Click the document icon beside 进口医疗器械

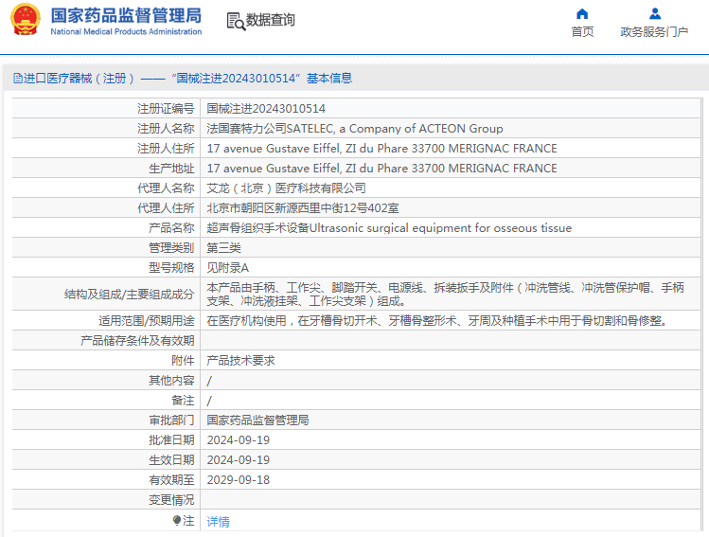point(18,79)
